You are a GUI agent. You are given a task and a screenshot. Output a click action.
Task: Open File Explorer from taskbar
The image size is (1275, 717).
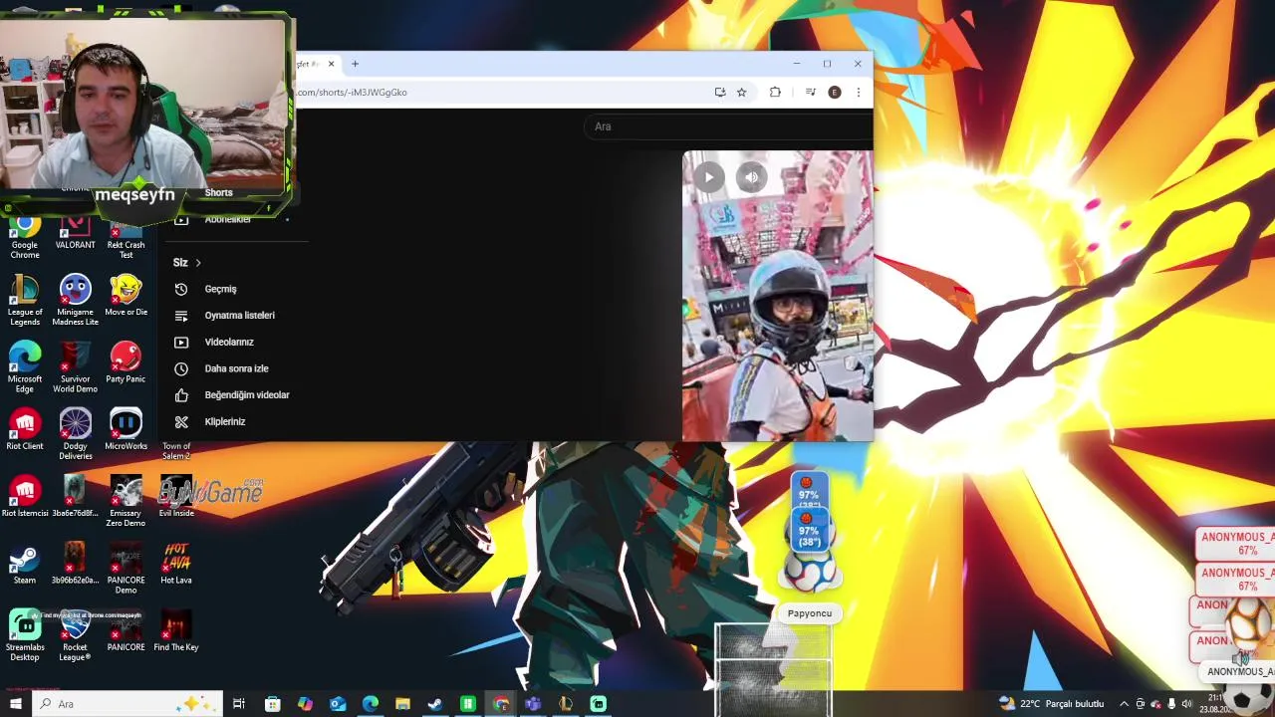[x=402, y=704]
